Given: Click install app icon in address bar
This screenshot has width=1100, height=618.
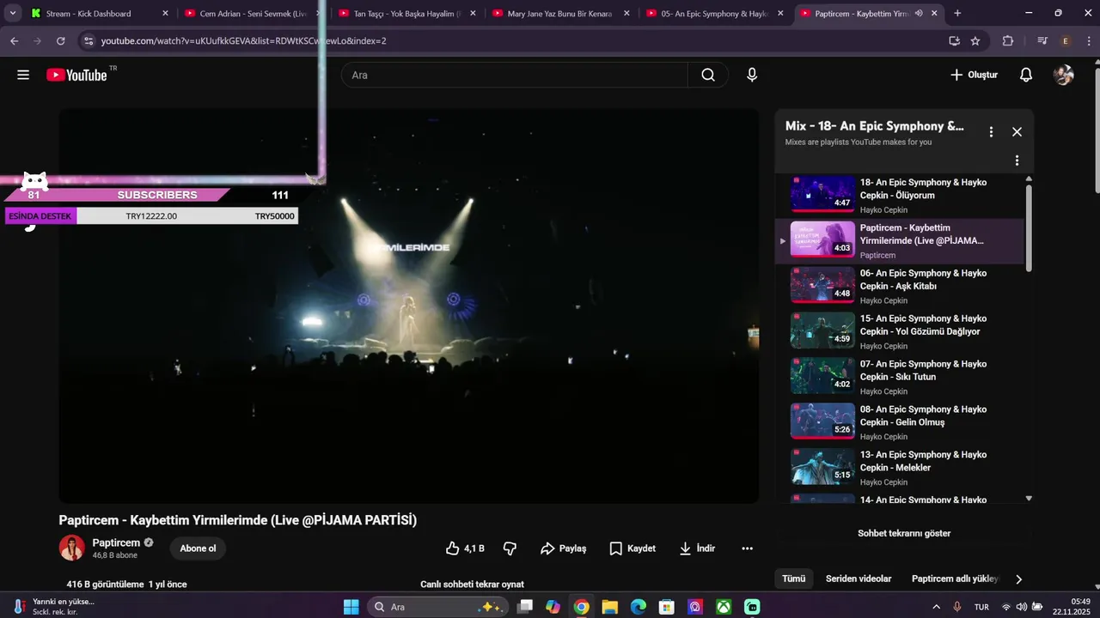Looking at the screenshot, I should [x=954, y=40].
